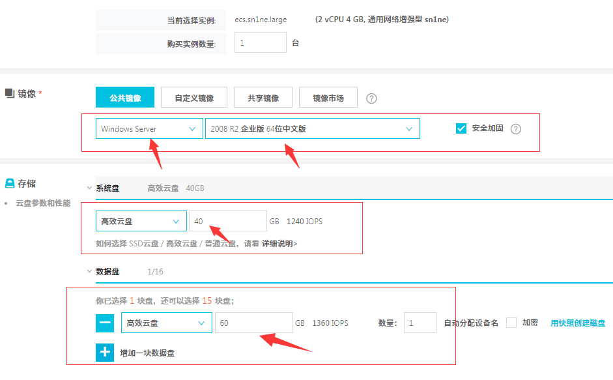Collapse the 系统盘 section chevron
The width and height of the screenshot is (613, 380).
tap(89, 188)
